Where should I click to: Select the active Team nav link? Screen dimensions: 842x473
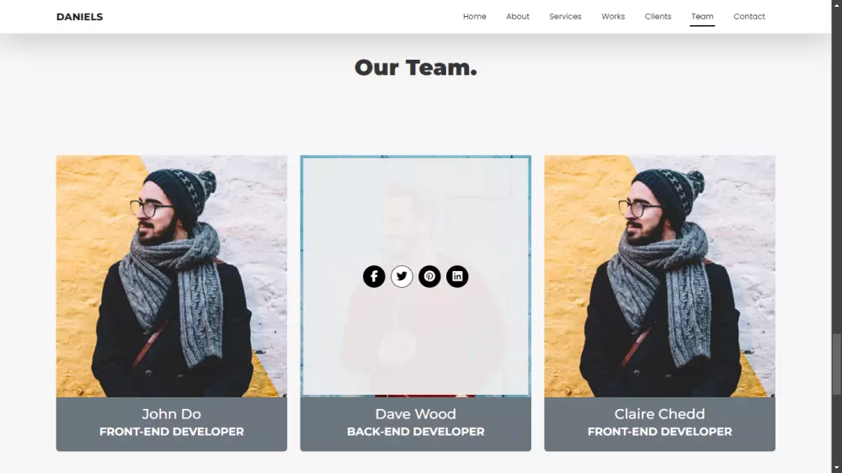pos(702,17)
